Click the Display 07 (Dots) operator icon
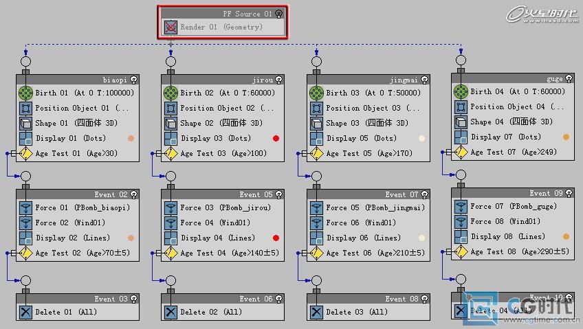The image size is (583, 329). (461, 137)
